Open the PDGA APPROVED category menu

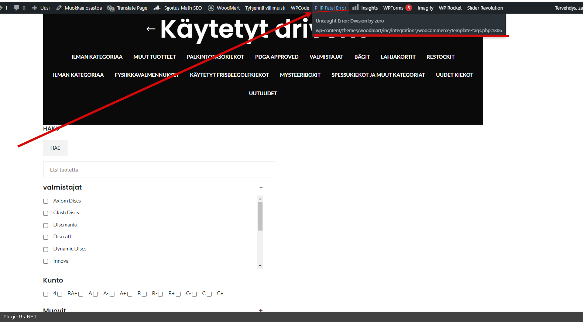coord(277,57)
